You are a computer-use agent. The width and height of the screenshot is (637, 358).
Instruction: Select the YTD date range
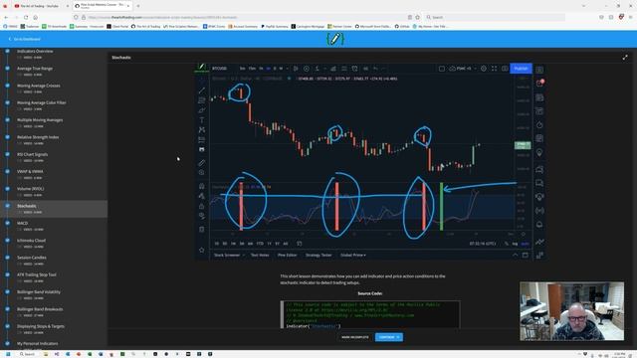coord(260,244)
